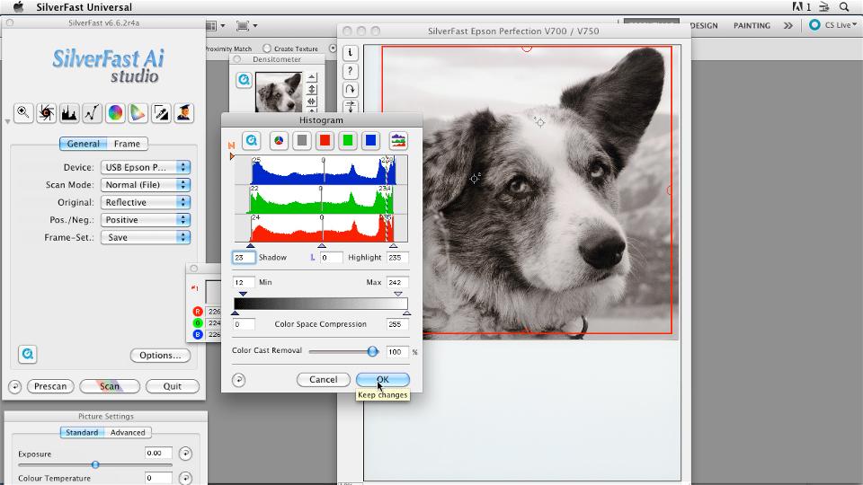Open the histogram tool in SilverFast toolbar

click(69, 113)
